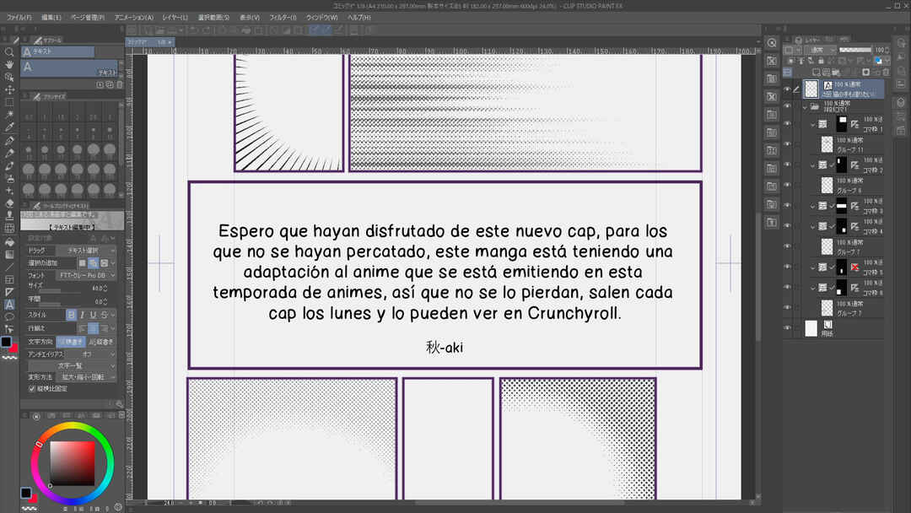Set text direction to 横書き
The image size is (911, 513).
[x=71, y=342]
